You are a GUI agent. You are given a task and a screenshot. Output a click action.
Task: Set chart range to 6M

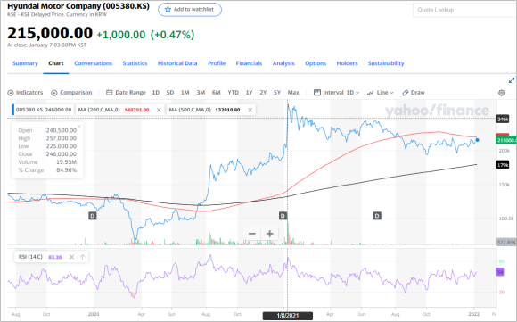pyautogui.click(x=217, y=93)
